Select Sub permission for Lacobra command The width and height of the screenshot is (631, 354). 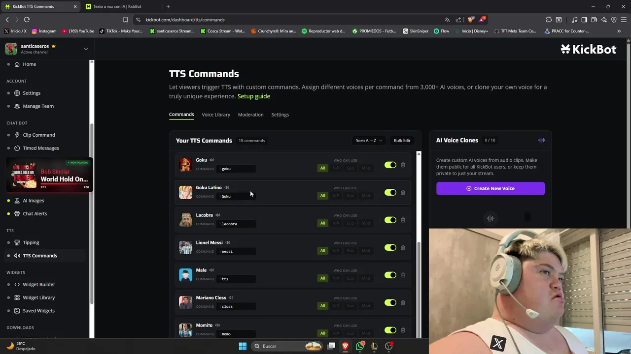351,223
